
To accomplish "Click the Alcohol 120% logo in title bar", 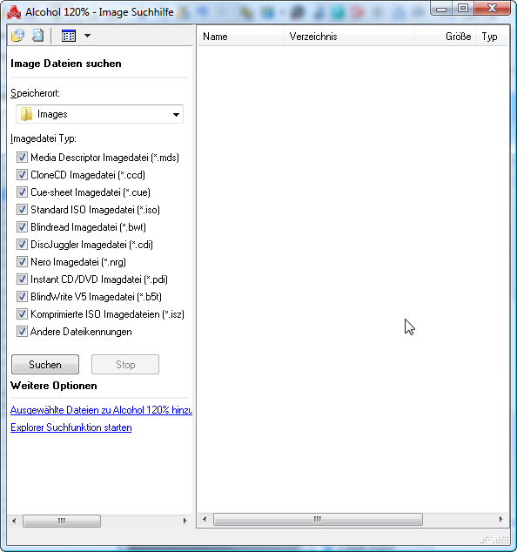I will [14, 12].
